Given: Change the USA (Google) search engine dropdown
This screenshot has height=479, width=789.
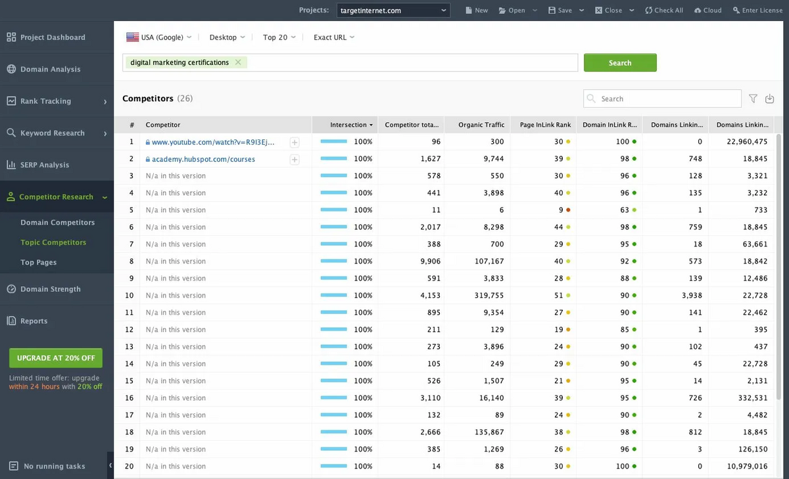Looking at the screenshot, I should point(159,37).
